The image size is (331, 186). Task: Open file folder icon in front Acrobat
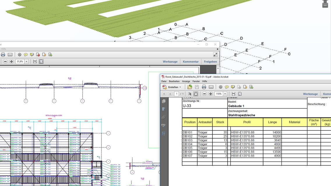[190, 87]
